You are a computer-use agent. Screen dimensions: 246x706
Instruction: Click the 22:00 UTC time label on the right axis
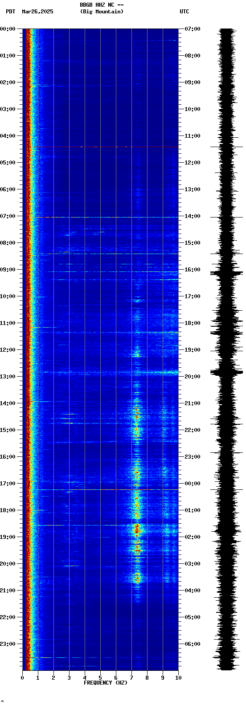point(193,430)
